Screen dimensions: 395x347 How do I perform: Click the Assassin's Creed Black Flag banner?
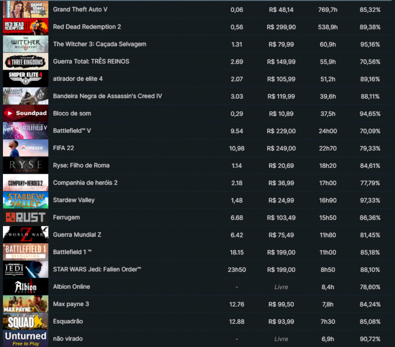click(x=26, y=96)
